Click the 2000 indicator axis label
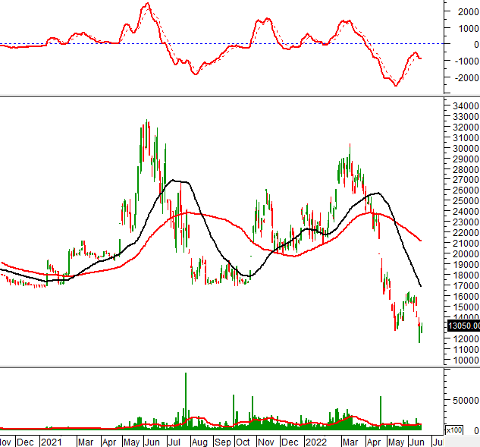Viewport: 480px width, 447px height. tap(466, 12)
